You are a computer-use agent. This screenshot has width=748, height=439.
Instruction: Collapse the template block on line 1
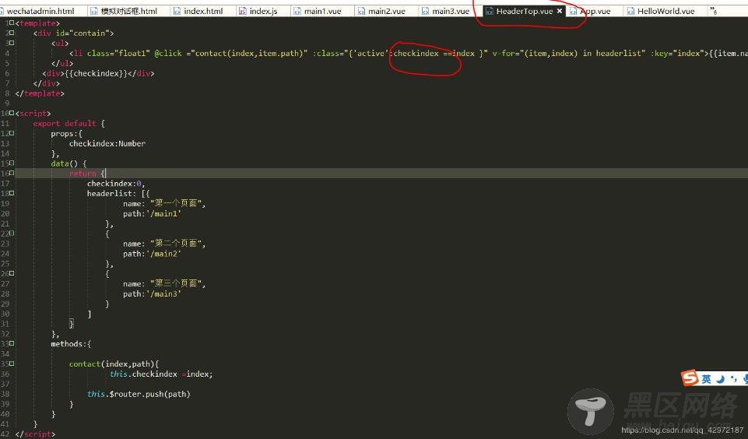(12, 23)
